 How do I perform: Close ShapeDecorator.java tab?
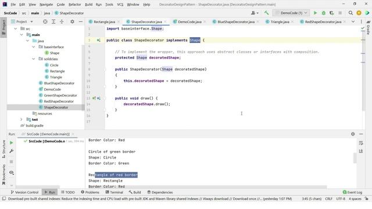pyautogui.click(x=165, y=22)
